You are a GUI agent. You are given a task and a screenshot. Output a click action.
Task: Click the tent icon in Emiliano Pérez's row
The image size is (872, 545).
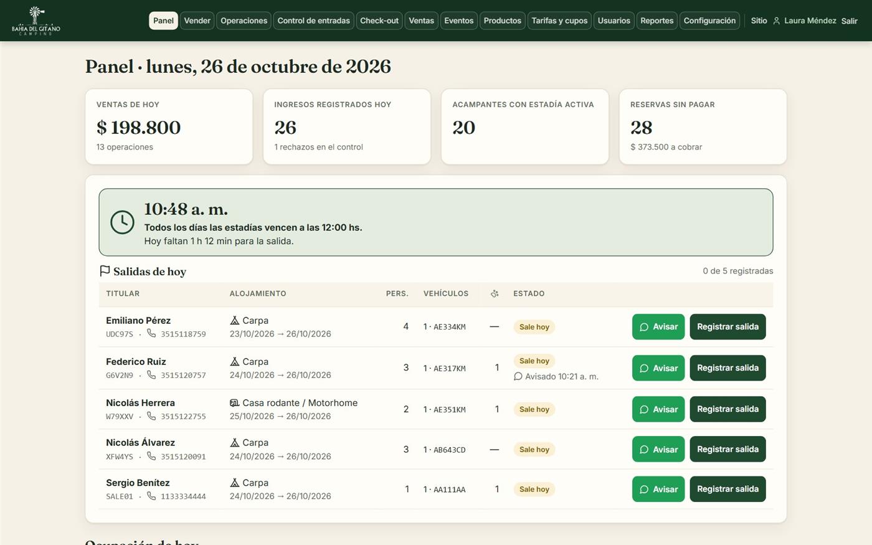(x=235, y=320)
